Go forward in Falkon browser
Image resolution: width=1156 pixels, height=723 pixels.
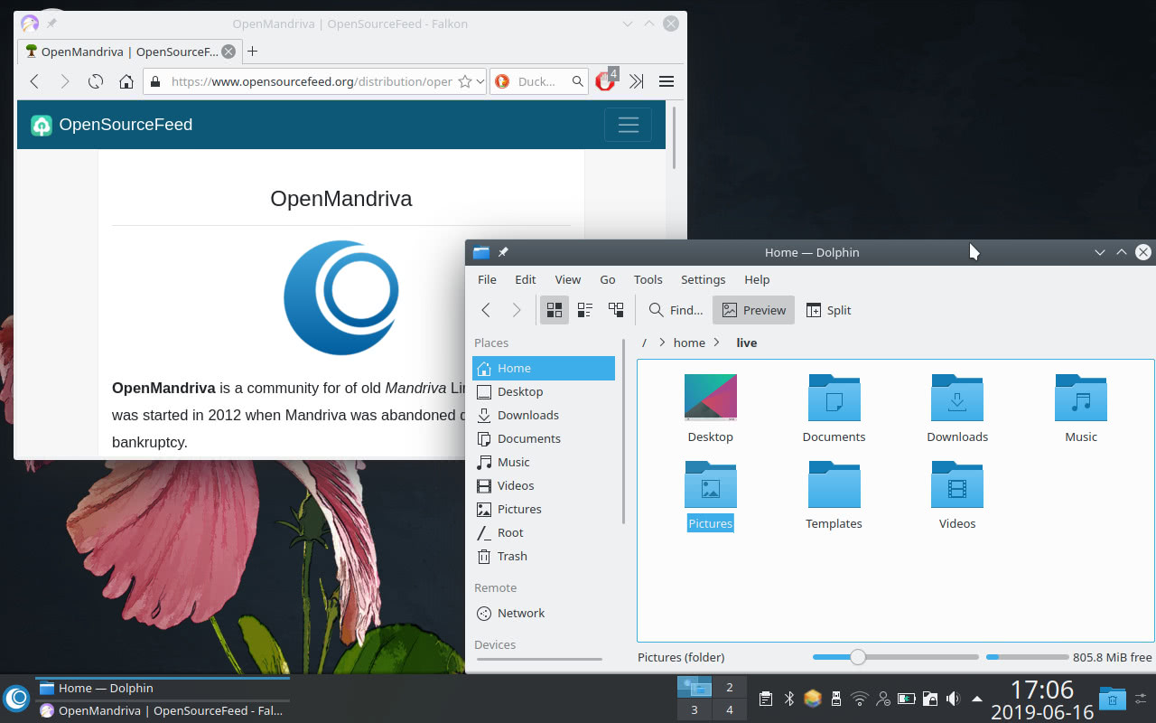pos(64,81)
